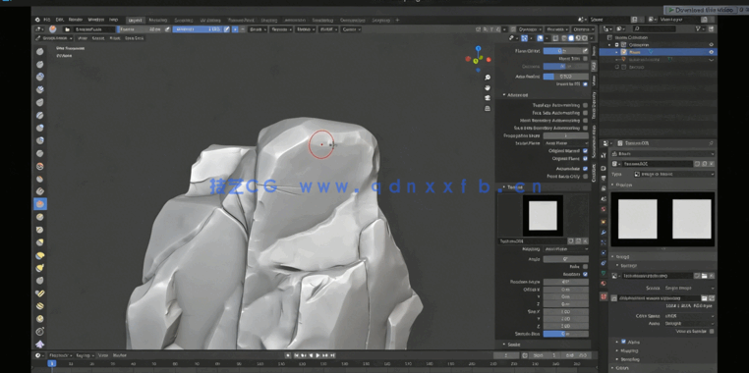749x373 pixels.
Task: Jump to the timeline end frame
Action: pyautogui.click(x=333, y=356)
